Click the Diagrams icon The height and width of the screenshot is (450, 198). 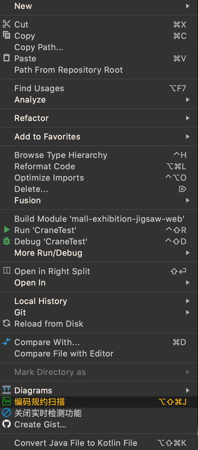pyautogui.click(x=7, y=390)
